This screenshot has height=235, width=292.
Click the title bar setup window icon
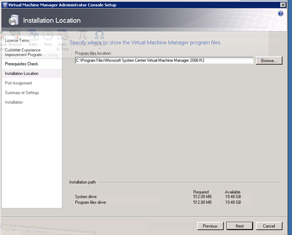(5, 5)
